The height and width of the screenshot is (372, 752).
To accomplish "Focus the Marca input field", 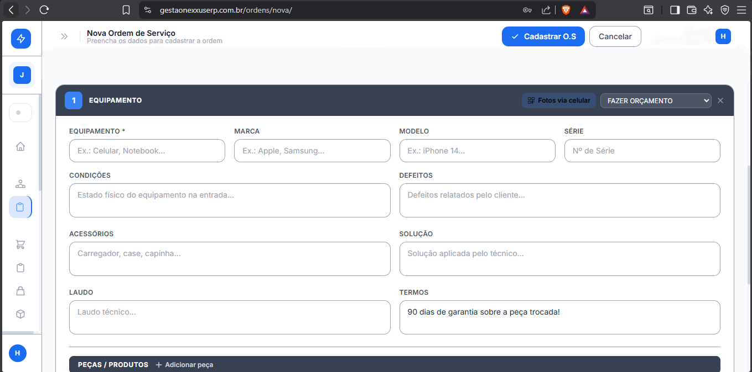I will point(312,151).
